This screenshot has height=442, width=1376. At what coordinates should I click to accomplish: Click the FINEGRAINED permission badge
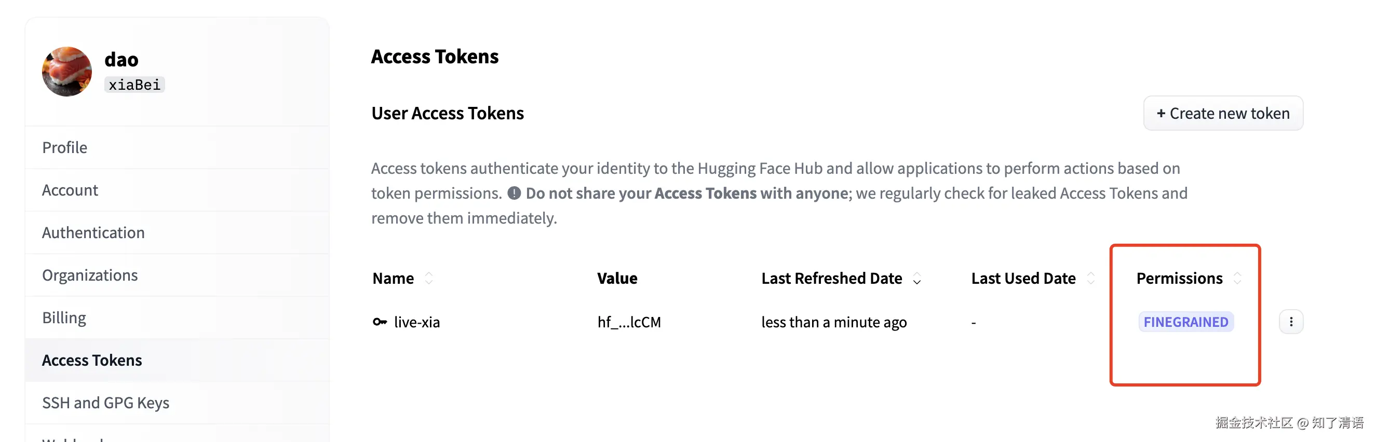click(1185, 322)
